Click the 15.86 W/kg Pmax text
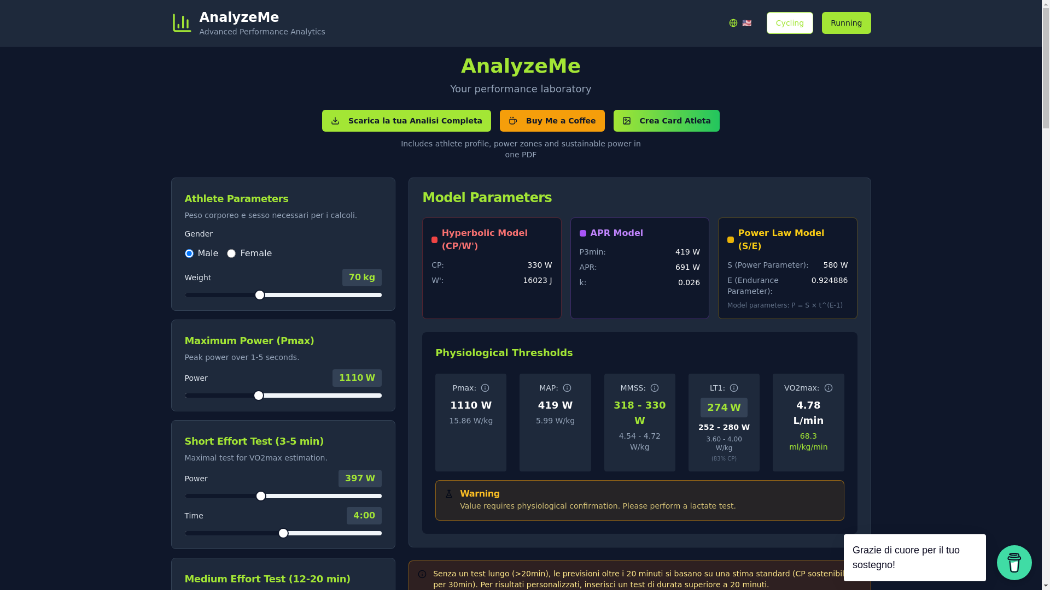Screen dimensions: 1050x590 [x=471, y=421]
